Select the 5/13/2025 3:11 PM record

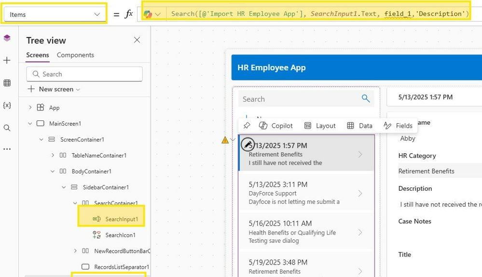point(306,193)
